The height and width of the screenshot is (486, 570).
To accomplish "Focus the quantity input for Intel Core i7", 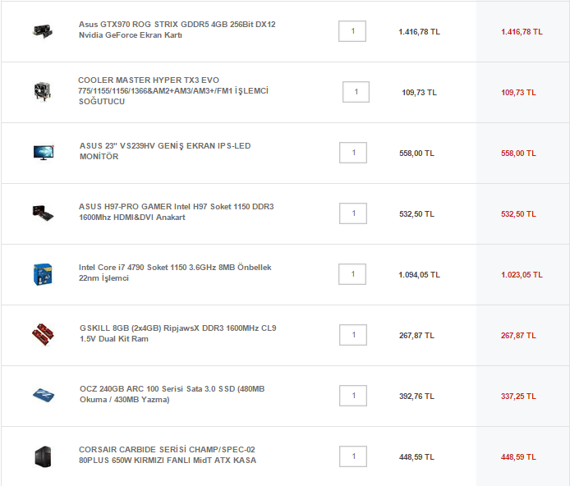I will [x=353, y=273].
